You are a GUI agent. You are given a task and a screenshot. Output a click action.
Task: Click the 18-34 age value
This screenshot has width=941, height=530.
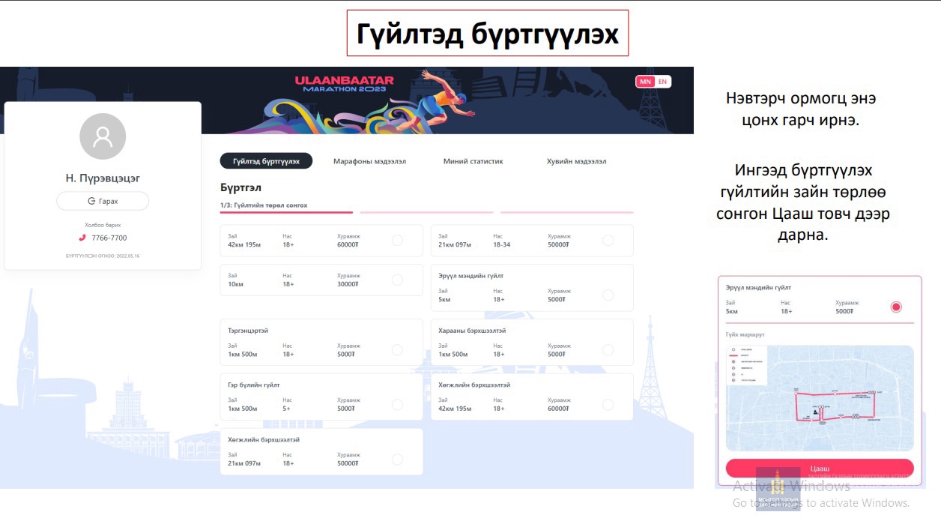coord(501,244)
